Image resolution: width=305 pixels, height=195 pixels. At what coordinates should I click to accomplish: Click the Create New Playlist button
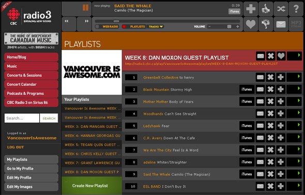pyautogui.click(x=92, y=186)
